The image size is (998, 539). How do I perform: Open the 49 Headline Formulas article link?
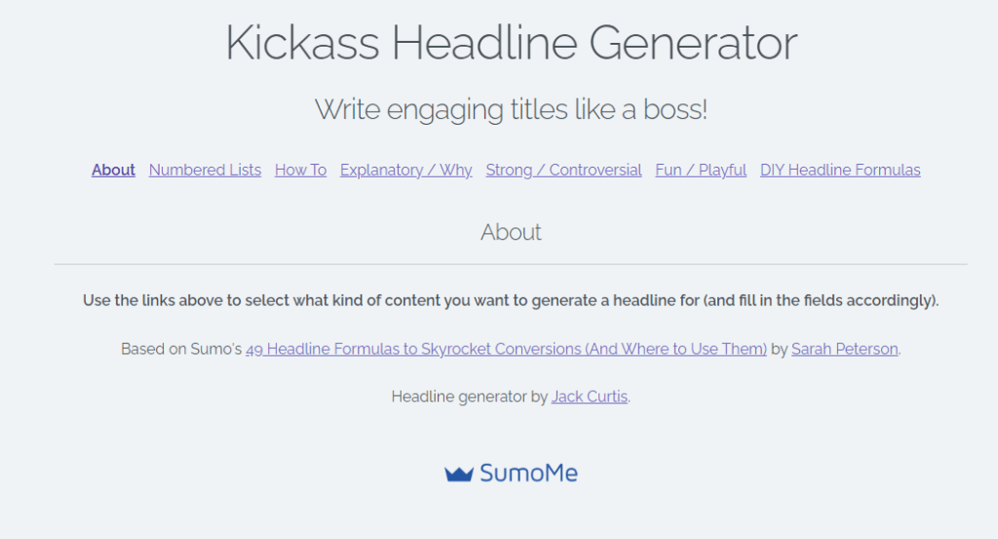506,348
